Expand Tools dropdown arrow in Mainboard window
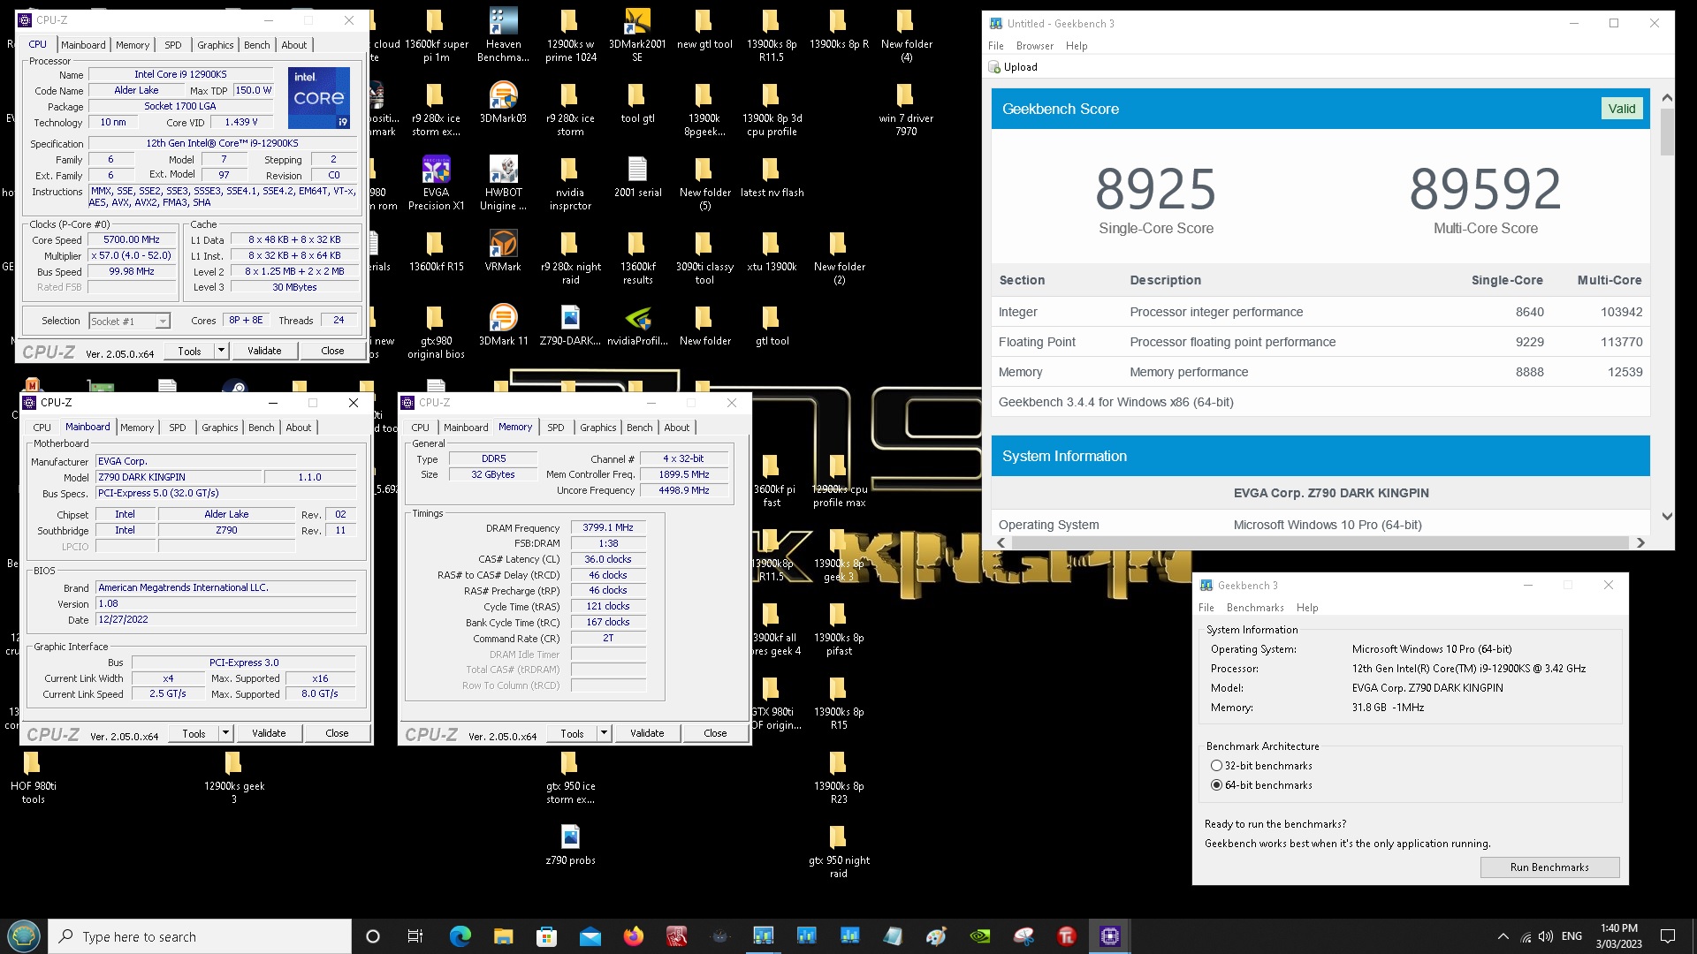Viewport: 1697px width, 954px height. [225, 733]
